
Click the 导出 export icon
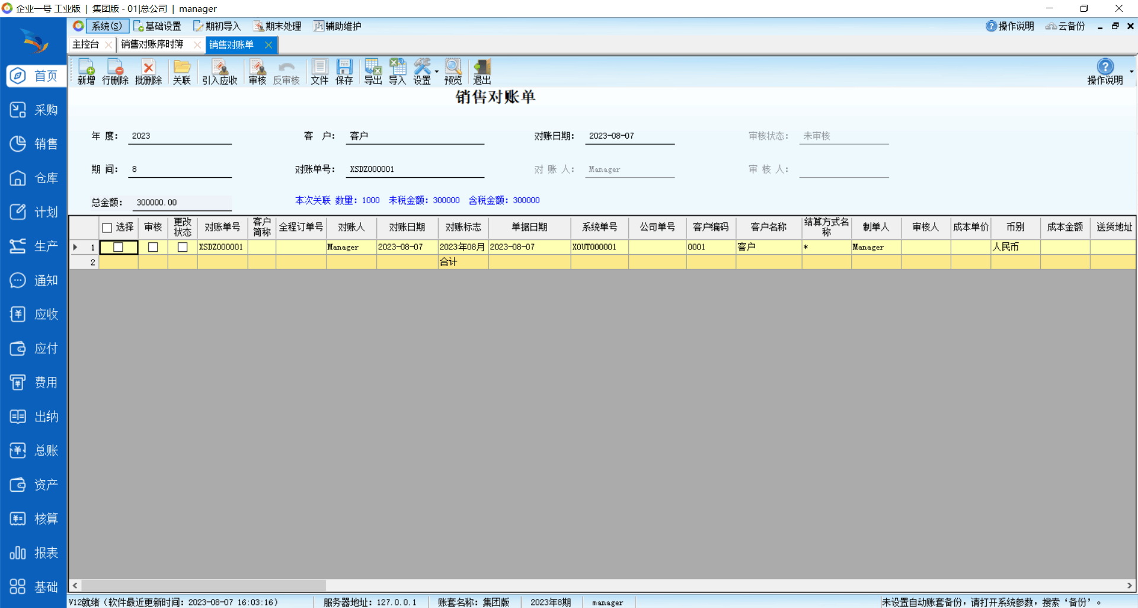click(x=373, y=72)
